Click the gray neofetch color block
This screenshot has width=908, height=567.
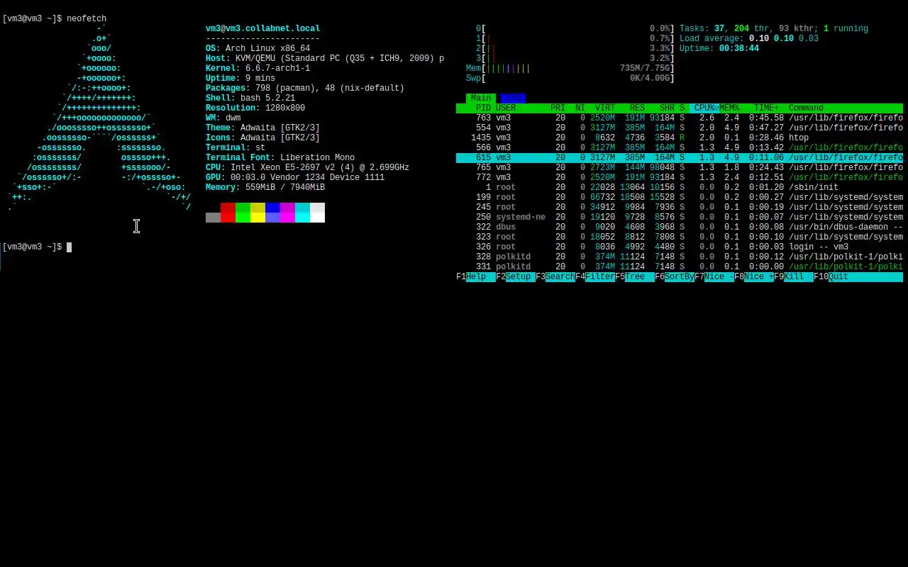tap(213, 217)
